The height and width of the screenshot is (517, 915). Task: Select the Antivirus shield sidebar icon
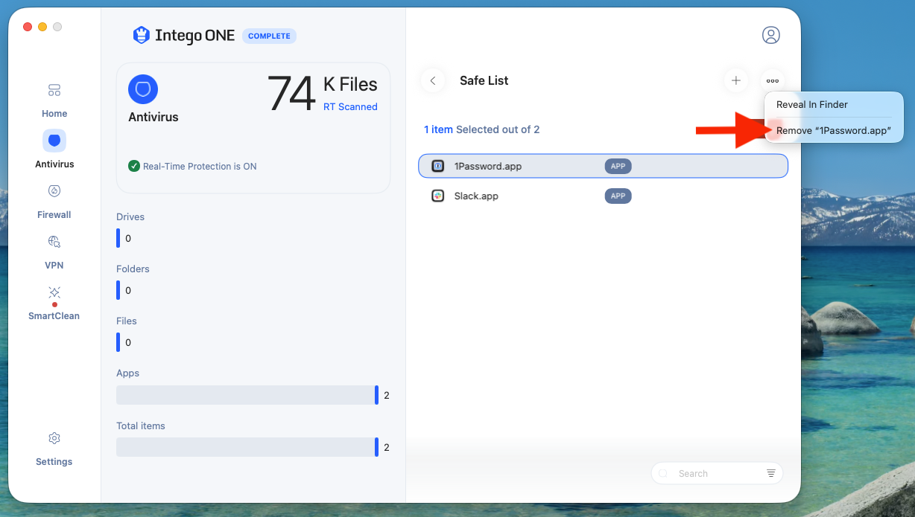54,141
